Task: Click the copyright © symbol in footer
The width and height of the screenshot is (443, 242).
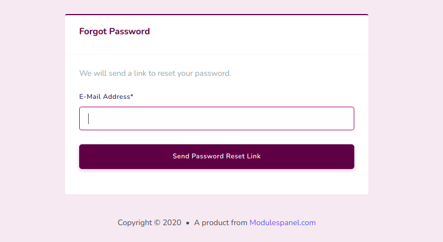Action: [x=157, y=222]
